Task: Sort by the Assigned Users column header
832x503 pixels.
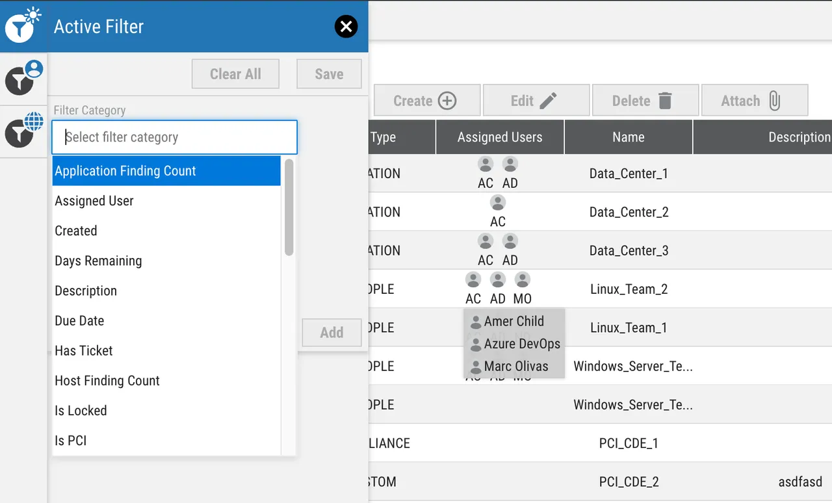Action: tap(500, 137)
